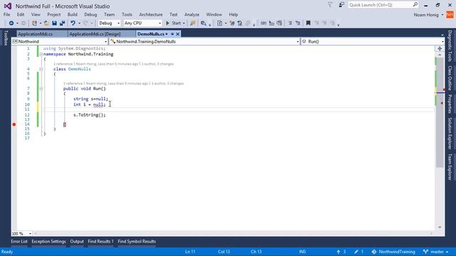456x256 pixels.
Task: Click the Find in Files magnifier icon
Action: tap(203, 23)
